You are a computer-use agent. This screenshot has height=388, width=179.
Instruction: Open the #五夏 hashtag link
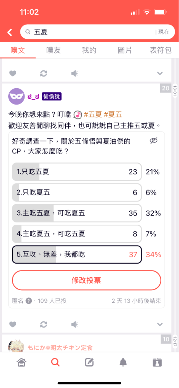pyautogui.click(x=93, y=114)
